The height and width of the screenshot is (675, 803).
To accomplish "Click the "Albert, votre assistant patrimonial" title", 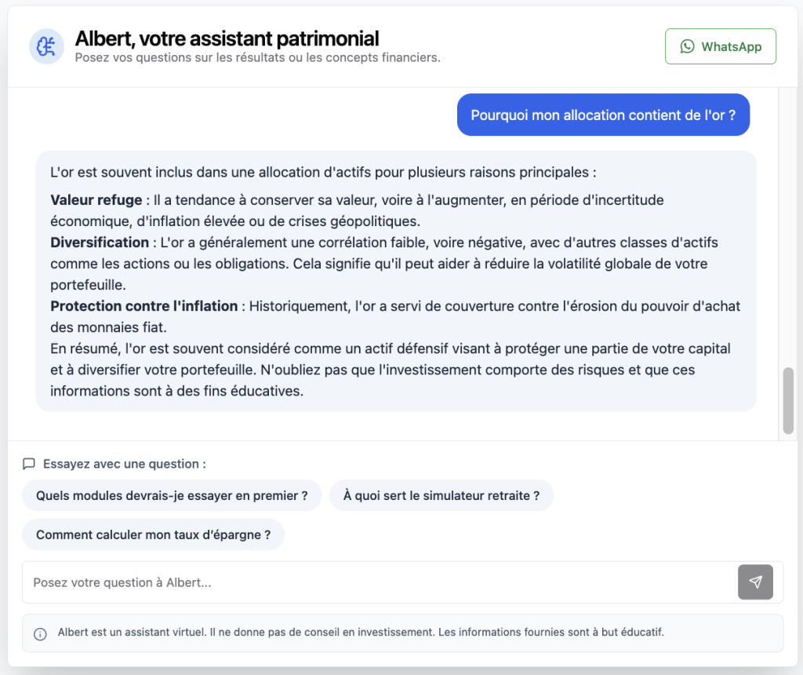I will point(227,38).
